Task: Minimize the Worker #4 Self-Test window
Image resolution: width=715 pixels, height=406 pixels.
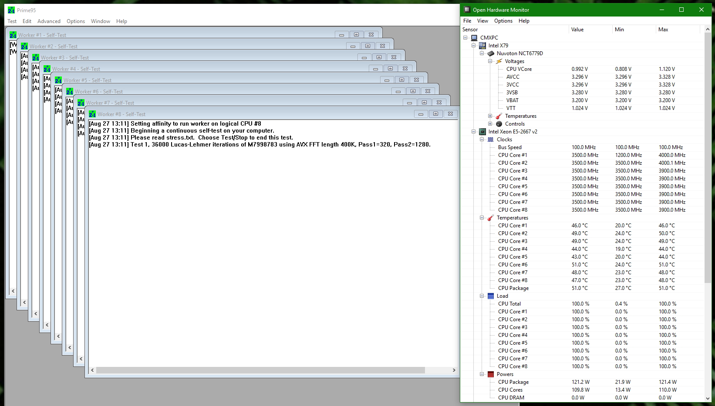Action: 375,69
